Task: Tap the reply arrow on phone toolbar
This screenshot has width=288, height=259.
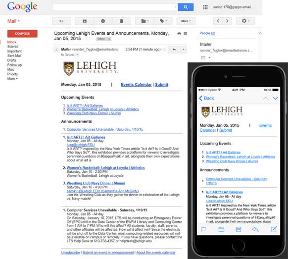Action: pyautogui.click(x=255, y=229)
